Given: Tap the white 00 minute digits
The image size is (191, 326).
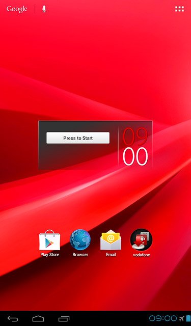Looking at the screenshot, I should coord(135,156).
